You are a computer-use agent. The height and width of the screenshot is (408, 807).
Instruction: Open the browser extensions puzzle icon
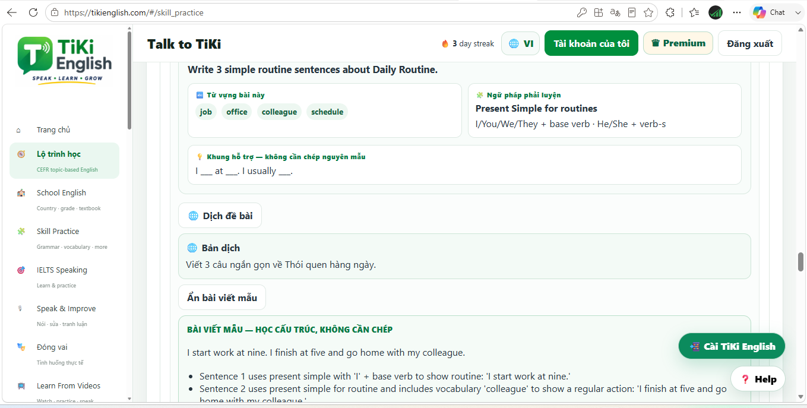(x=670, y=12)
